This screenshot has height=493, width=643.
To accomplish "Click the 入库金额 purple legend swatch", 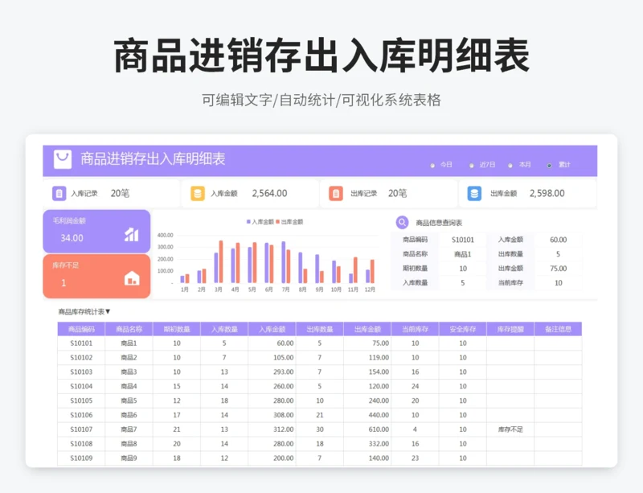I will tap(248, 222).
